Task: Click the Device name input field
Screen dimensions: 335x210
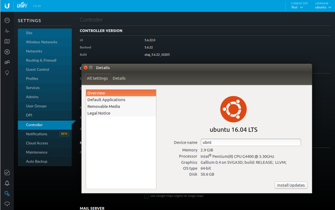Action: [x=251, y=142]
